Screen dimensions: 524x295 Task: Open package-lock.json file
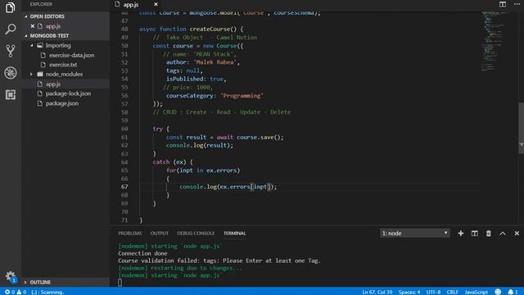tap(68, 93)
